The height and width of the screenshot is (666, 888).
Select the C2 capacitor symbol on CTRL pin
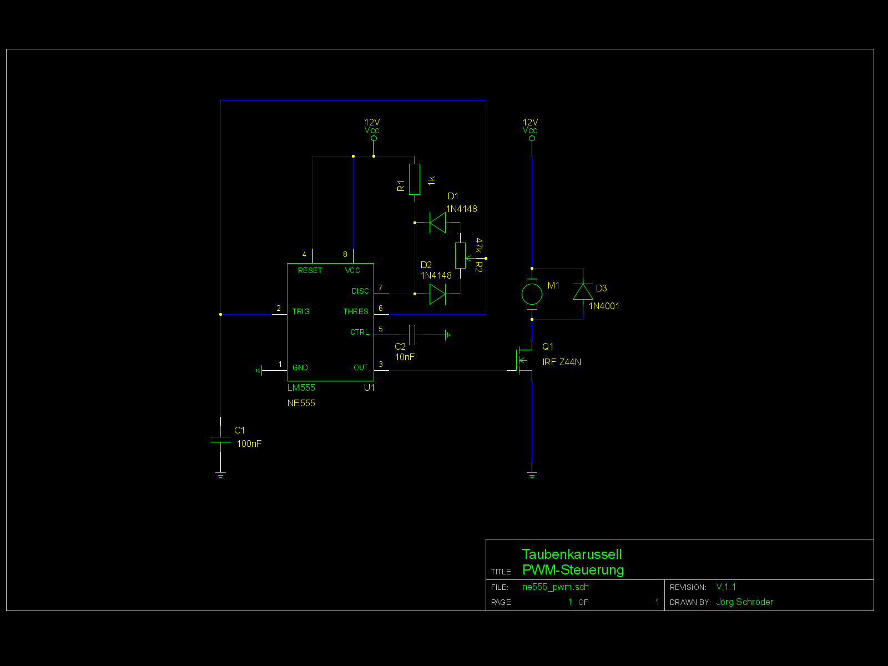pos(412,335)
